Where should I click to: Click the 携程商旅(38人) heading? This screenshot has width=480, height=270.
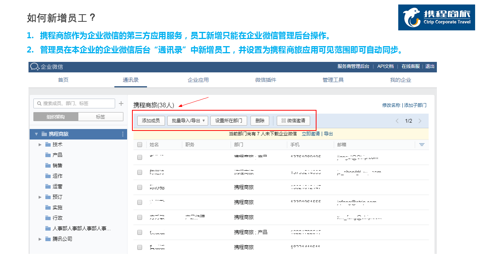click(x=154, y=105)
